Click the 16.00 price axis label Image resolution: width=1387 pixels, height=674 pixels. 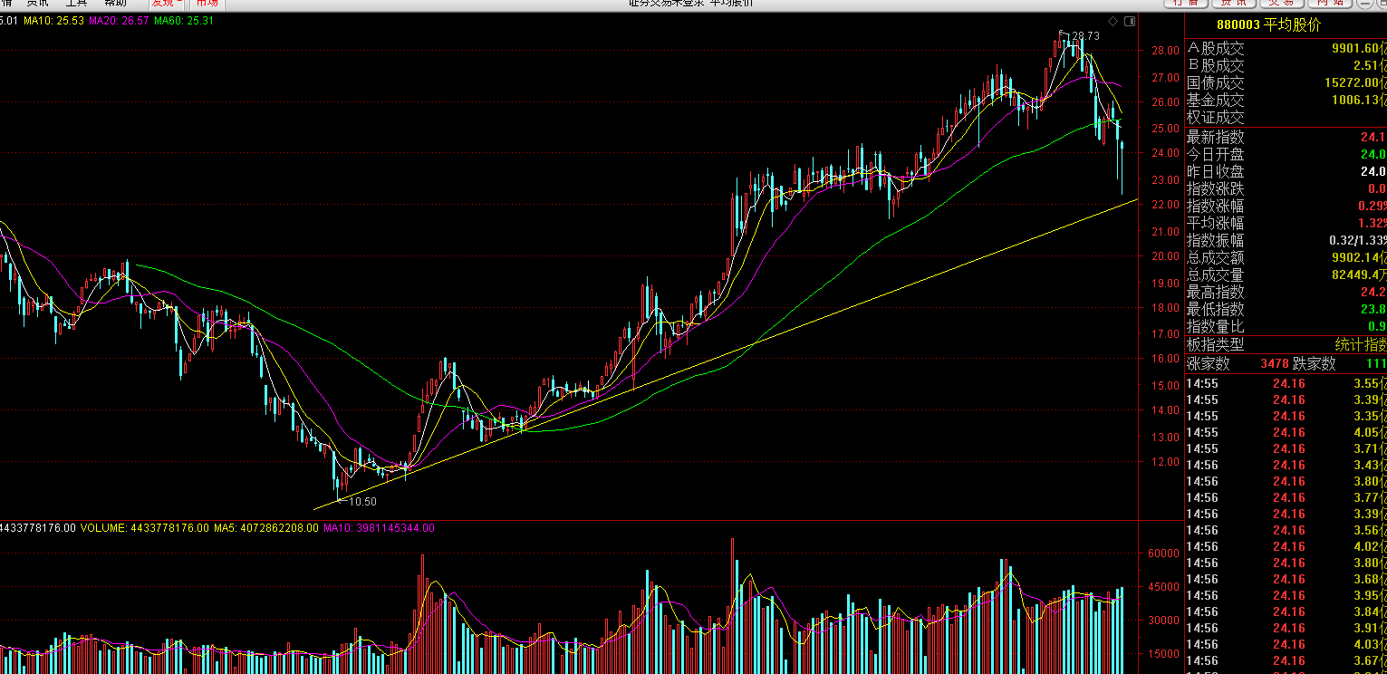pyautogui.click(x=1165, y=359)
